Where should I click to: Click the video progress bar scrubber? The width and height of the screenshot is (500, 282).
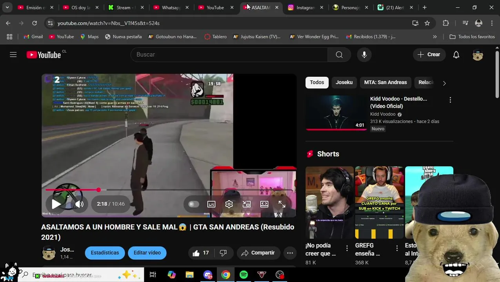point(98,190)
